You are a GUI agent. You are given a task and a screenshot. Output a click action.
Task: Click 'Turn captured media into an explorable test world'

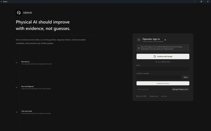(36, 64)
